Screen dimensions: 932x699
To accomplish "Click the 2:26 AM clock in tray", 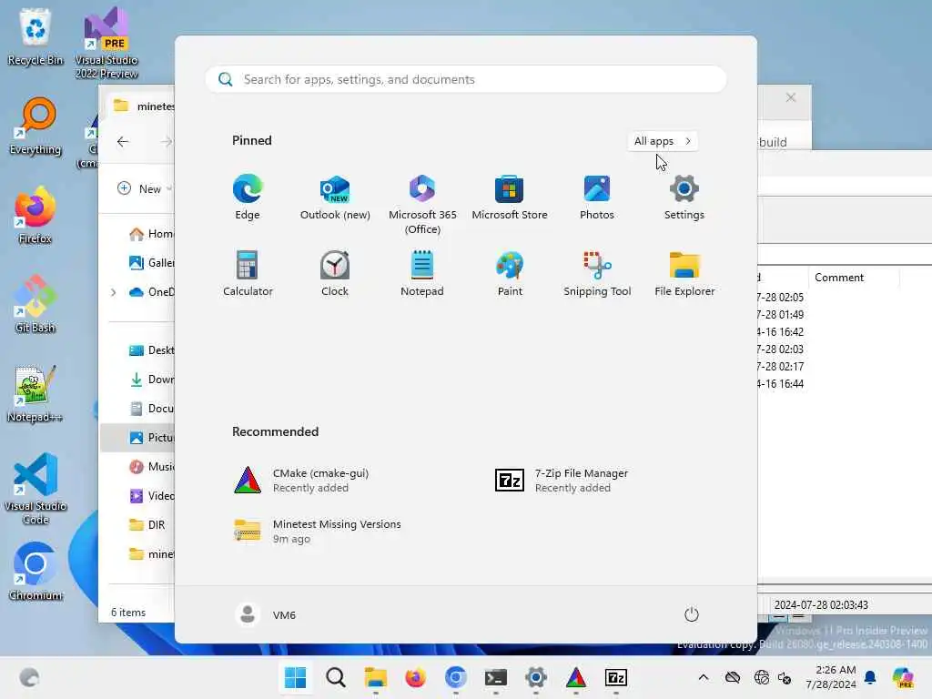I will point(831,677).
